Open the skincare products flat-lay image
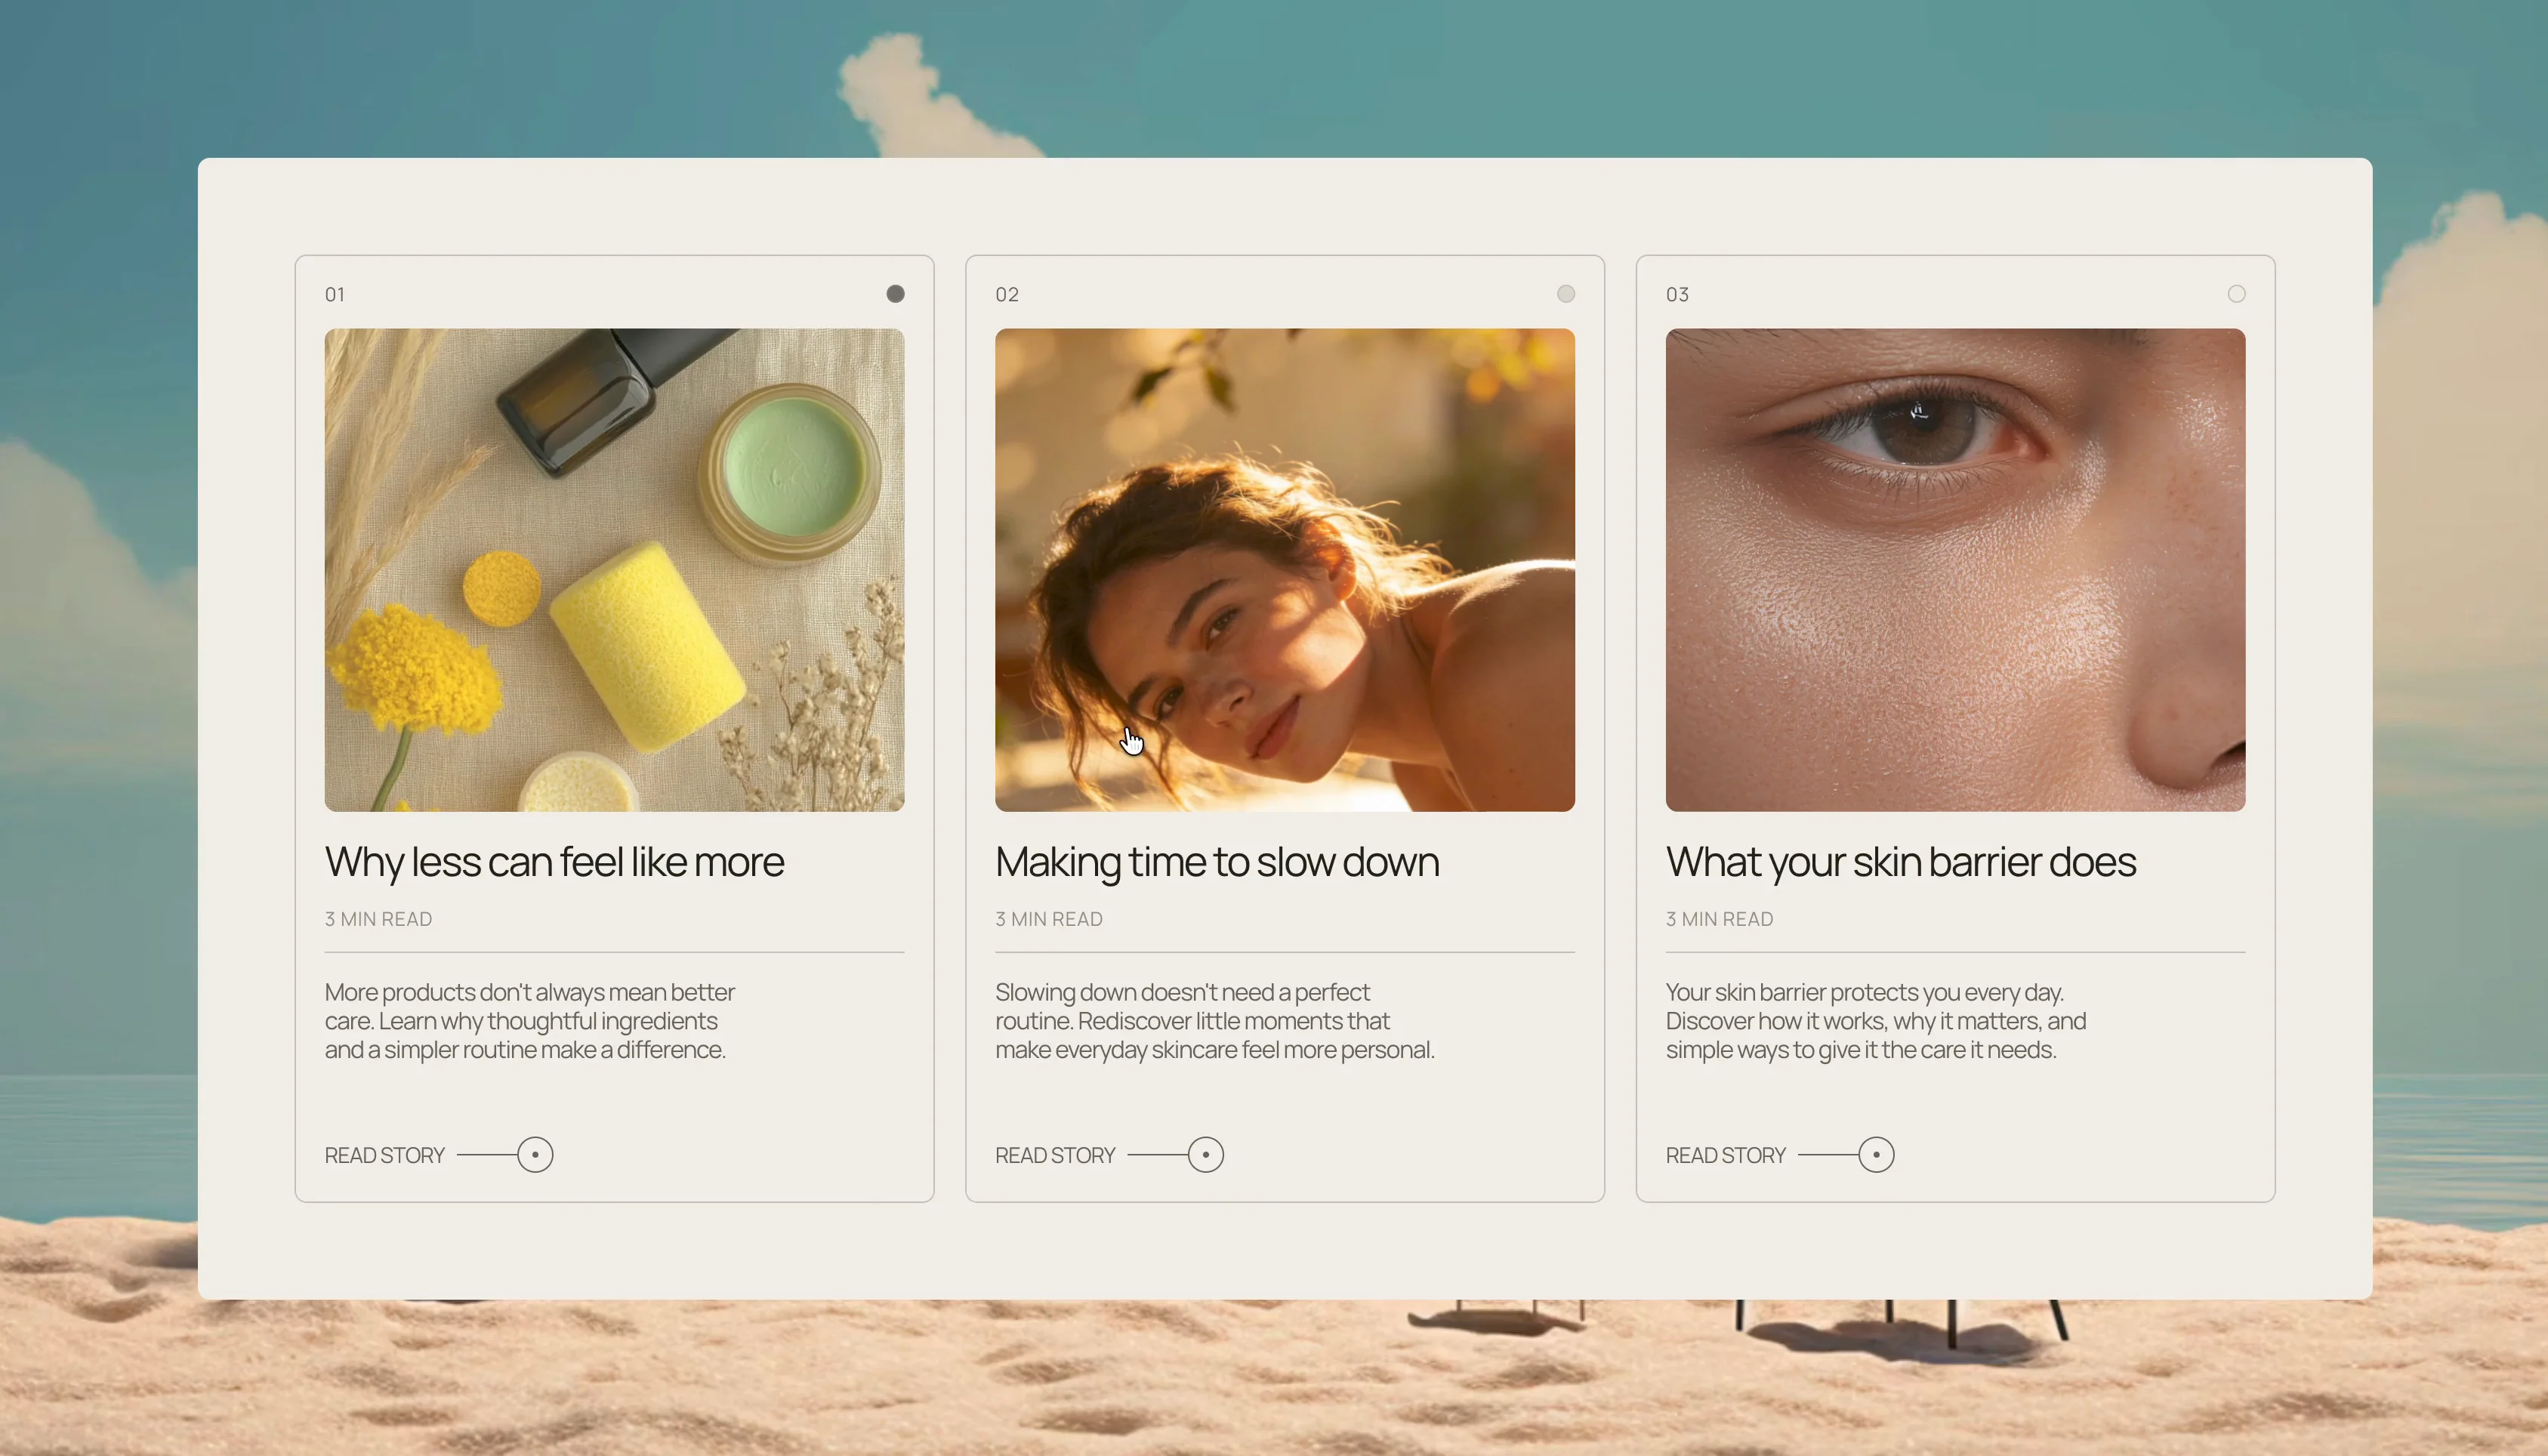 tap(614, 570)
